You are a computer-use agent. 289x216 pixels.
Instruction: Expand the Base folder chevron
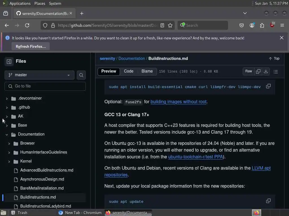point(7,126)
